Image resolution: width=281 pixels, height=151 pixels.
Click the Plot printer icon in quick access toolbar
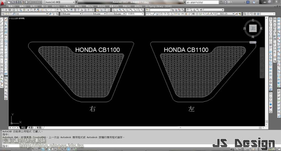26,2
